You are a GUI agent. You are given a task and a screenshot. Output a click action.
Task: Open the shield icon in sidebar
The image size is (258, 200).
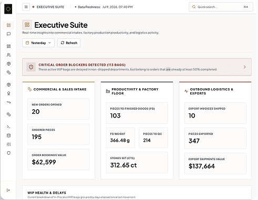(8, 153)
